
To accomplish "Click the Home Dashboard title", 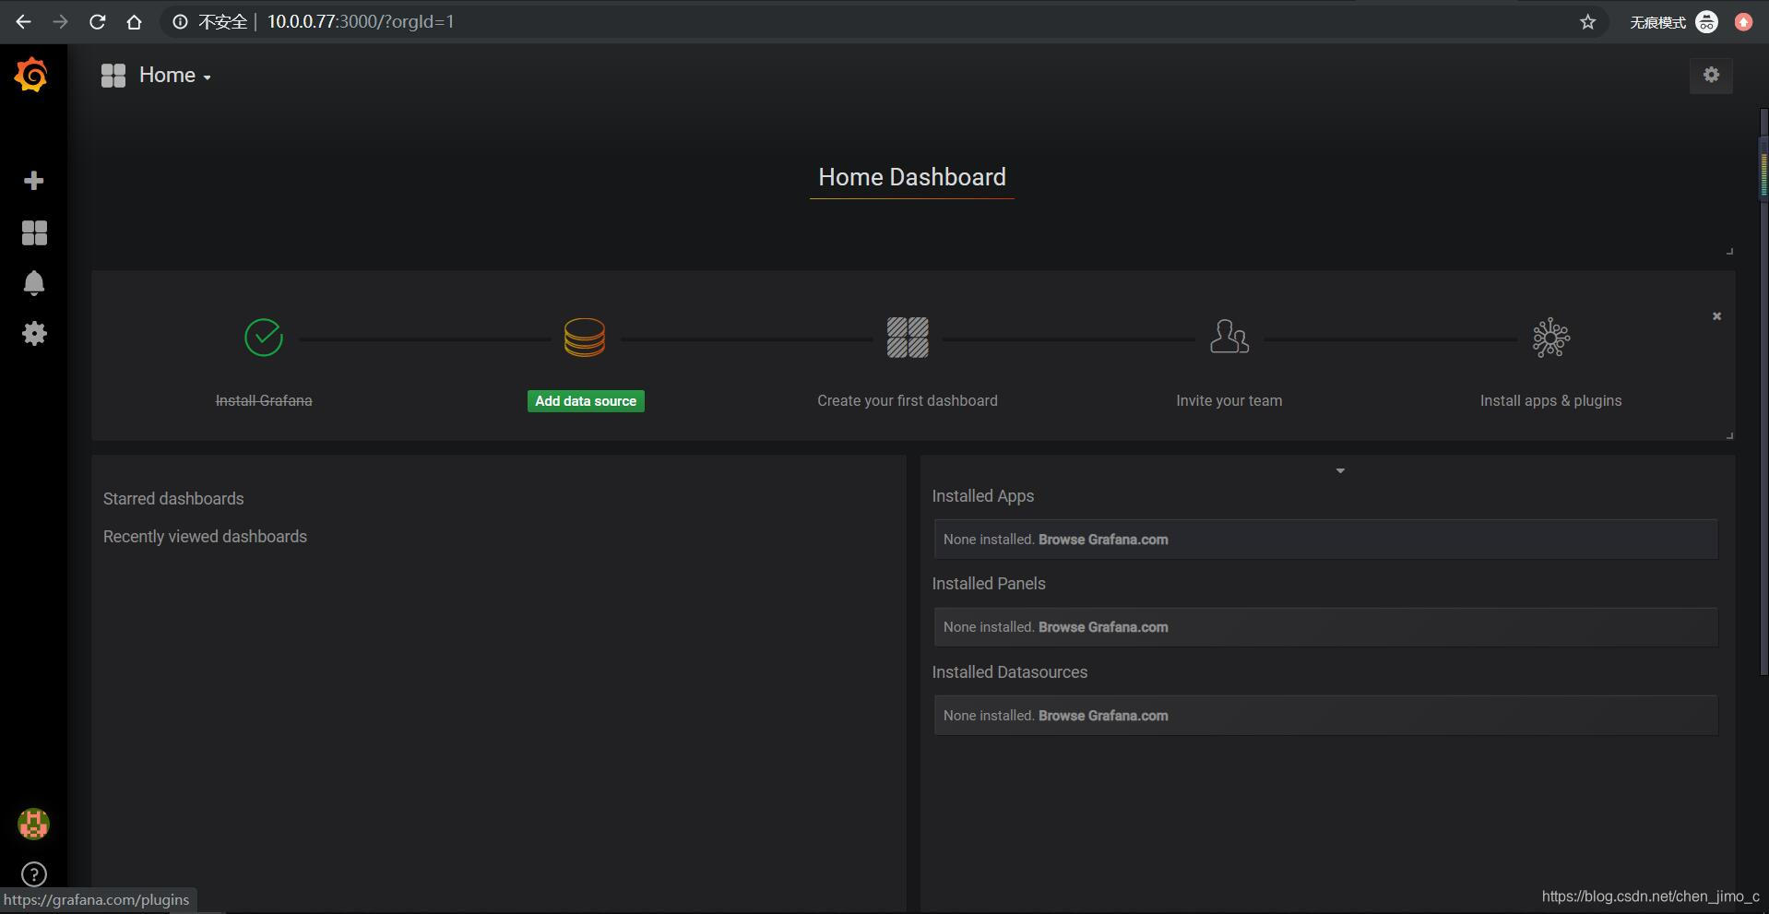I will click(912, 177).
